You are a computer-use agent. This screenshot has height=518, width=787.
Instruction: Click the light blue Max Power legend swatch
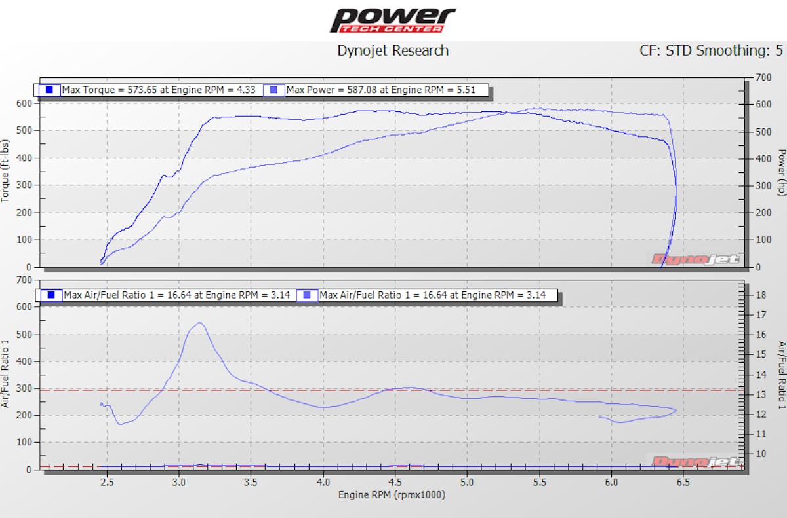pos(274,90)
